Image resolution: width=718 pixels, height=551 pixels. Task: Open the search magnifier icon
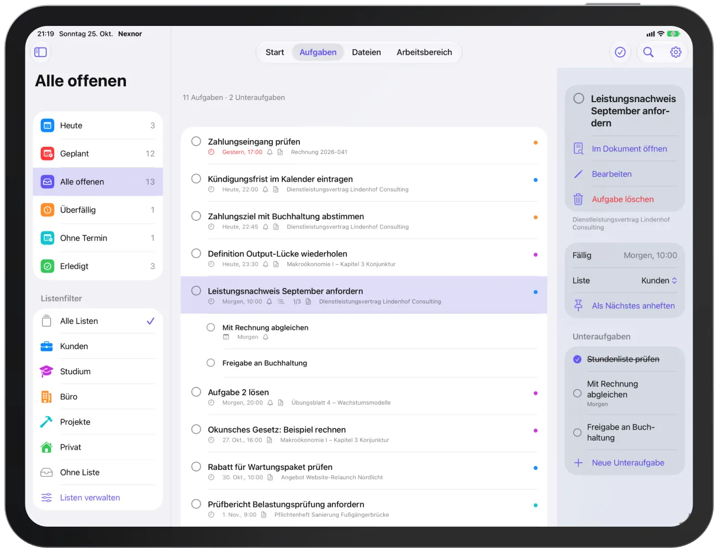pos(648,52)
